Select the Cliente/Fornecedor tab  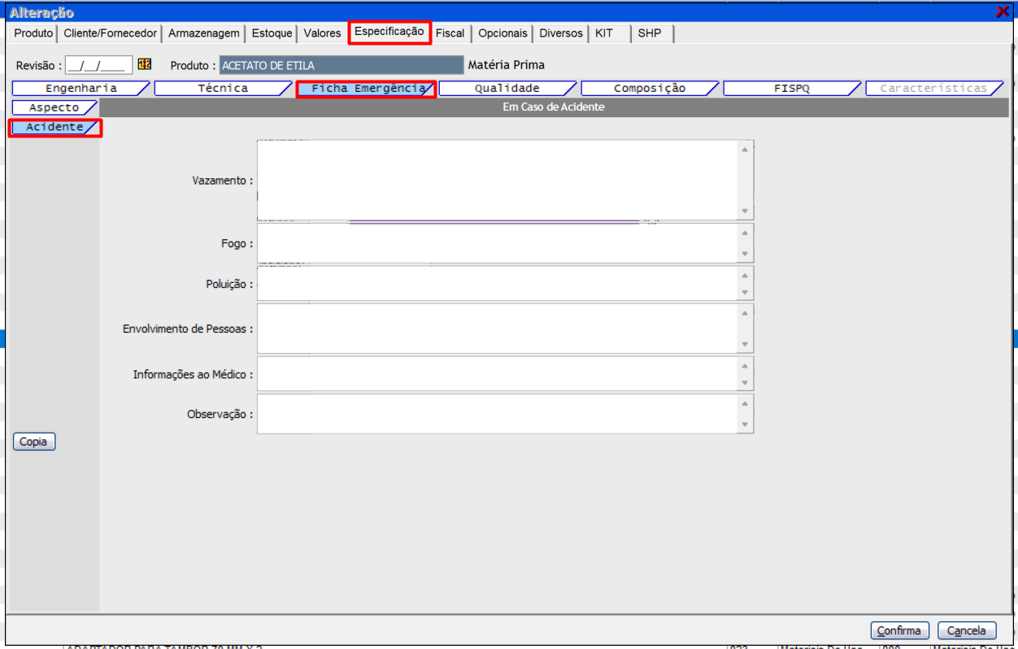tap(110, 33)
